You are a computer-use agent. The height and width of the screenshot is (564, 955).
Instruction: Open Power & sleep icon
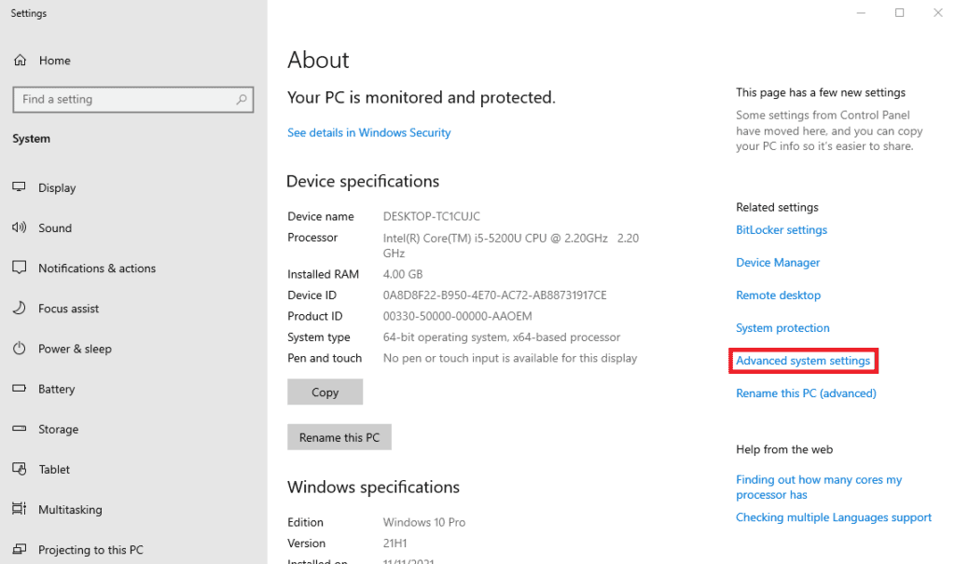[x=20, y=349]
